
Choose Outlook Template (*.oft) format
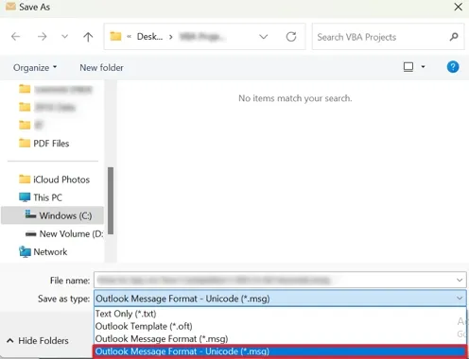pos(280,326)
